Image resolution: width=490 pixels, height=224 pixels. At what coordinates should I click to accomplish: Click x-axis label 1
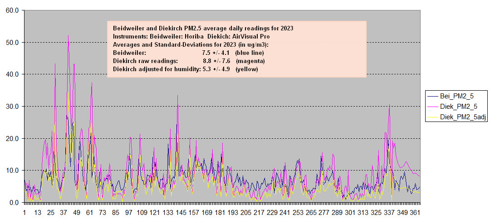click(24, 212)
